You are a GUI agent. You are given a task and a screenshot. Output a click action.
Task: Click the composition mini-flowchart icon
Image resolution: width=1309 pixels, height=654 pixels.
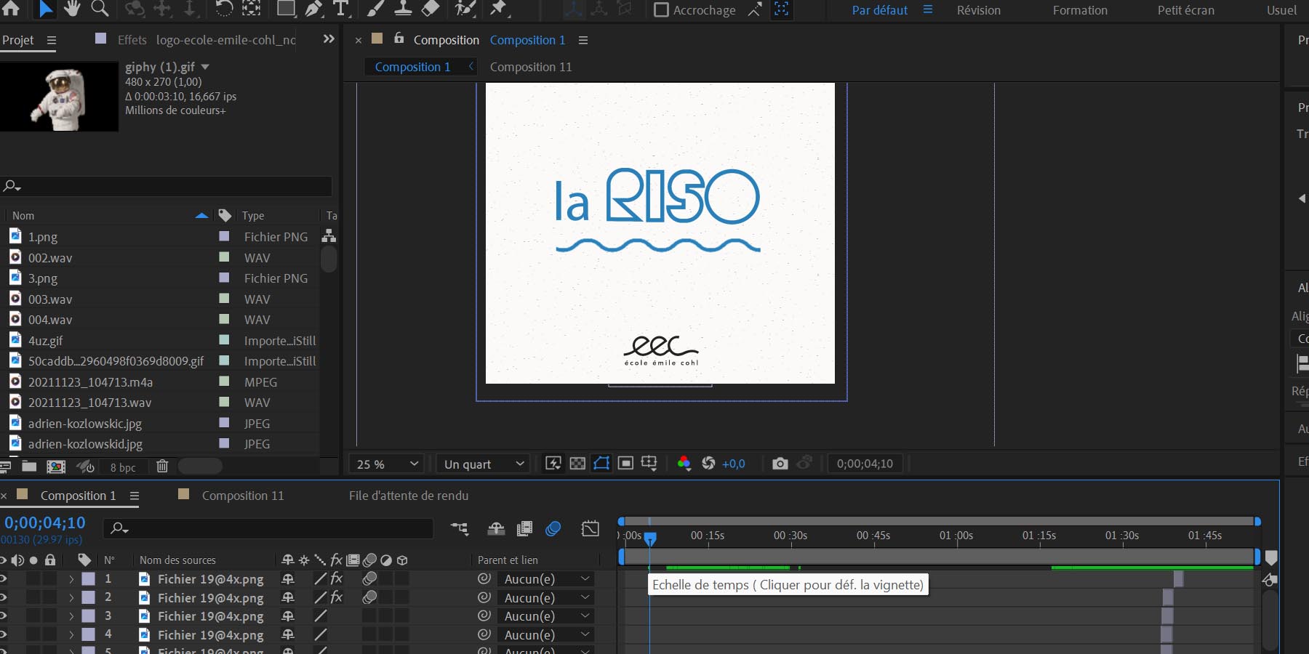click(460, 529)
